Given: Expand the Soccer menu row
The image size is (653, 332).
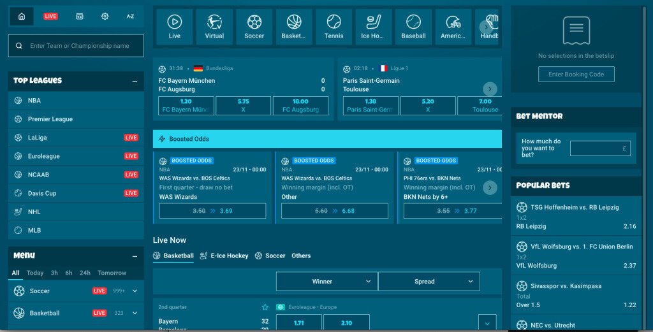Looking at the screenshot, I should click(135, 291).
